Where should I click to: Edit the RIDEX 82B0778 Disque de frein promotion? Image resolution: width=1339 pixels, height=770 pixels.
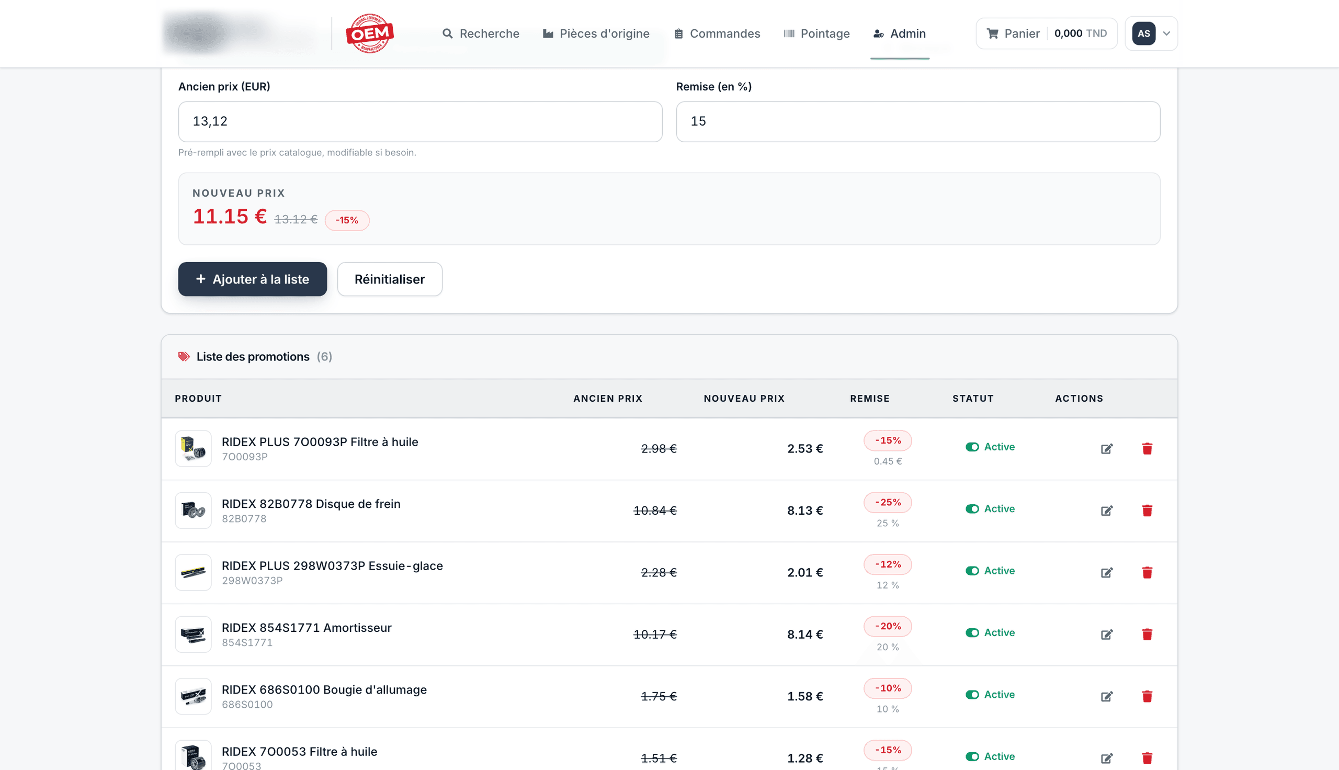click(1106, 511)
